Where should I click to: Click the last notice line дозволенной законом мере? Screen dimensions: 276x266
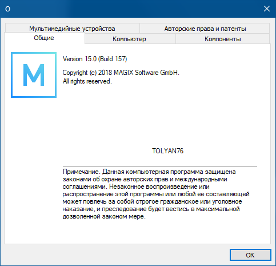click(104, 216)
